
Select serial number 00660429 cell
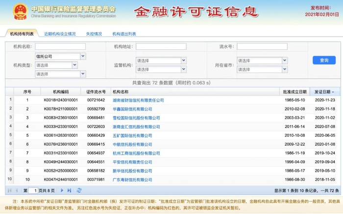click(x=96, y=135)
